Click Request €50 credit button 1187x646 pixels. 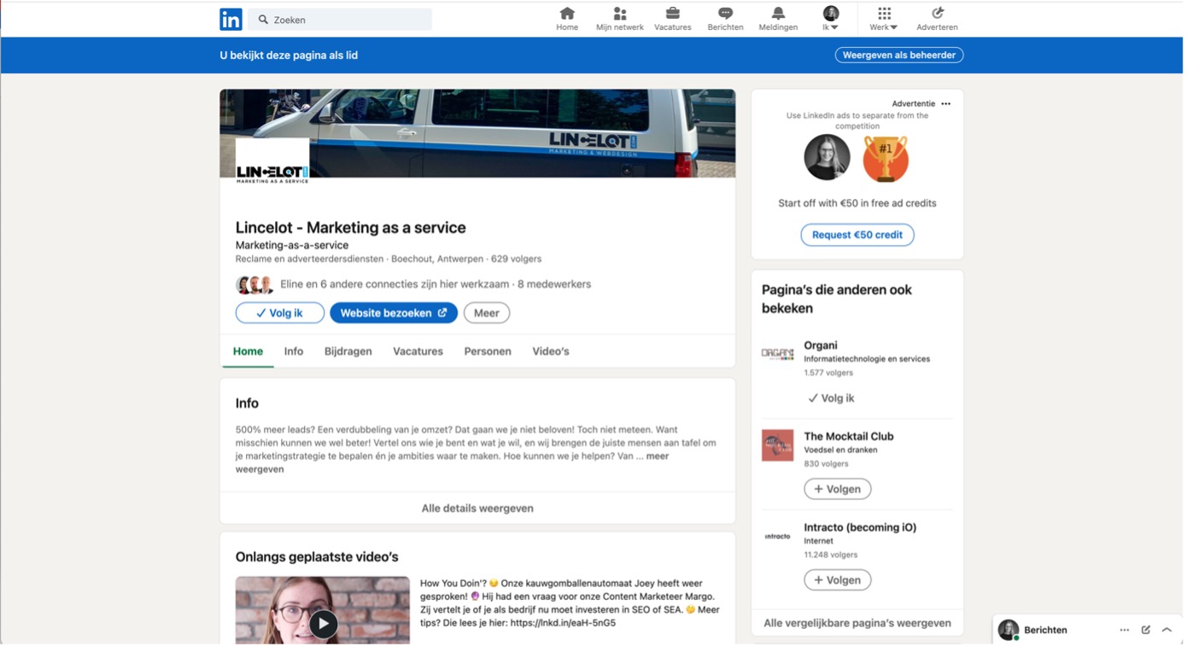[x=857, y=235]
